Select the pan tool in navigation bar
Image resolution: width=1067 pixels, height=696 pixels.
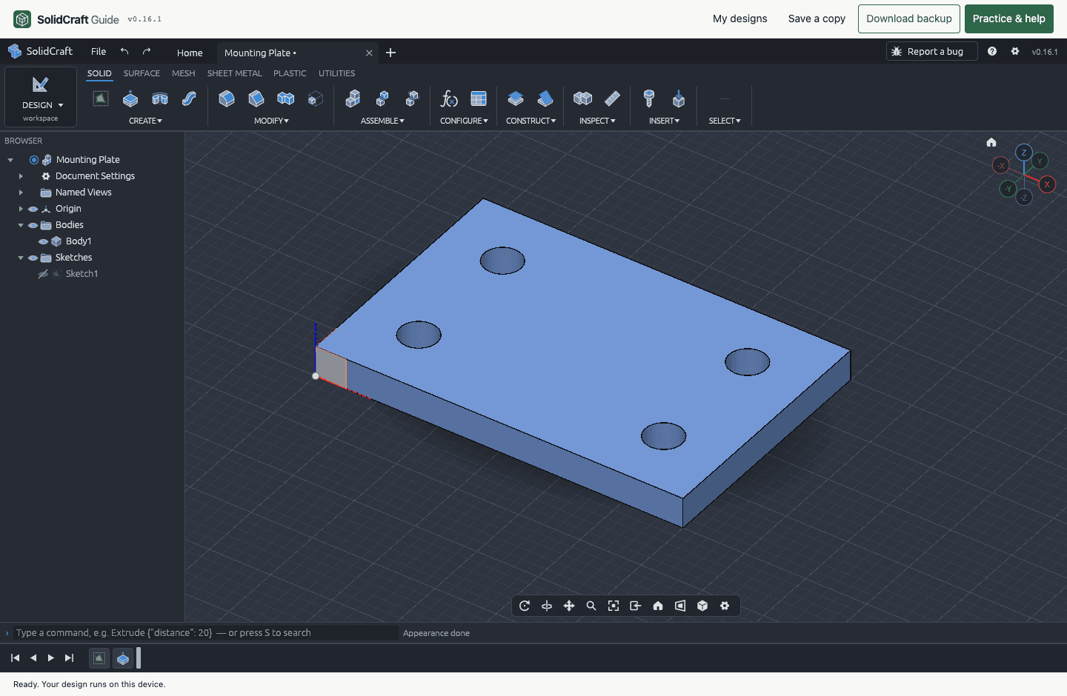pyautogui.click(x=569, y=606)
